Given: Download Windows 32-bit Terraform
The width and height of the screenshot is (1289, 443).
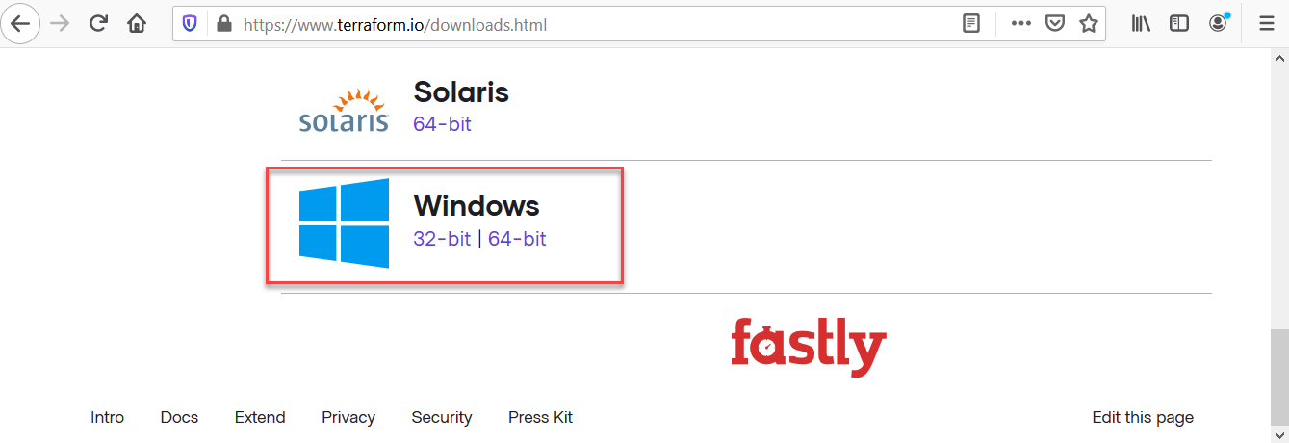Looking at the screenshot, I should click(442, 239).
